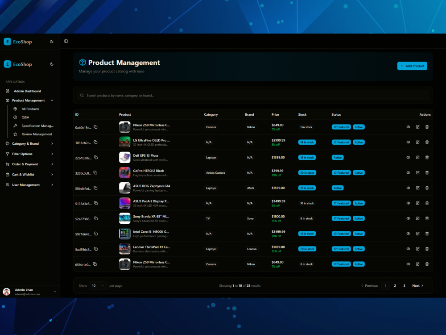View Dell XPS 13 Pluss with eye icon
Viewport: 446px width, 335px height.
click(x=408, y=157)
